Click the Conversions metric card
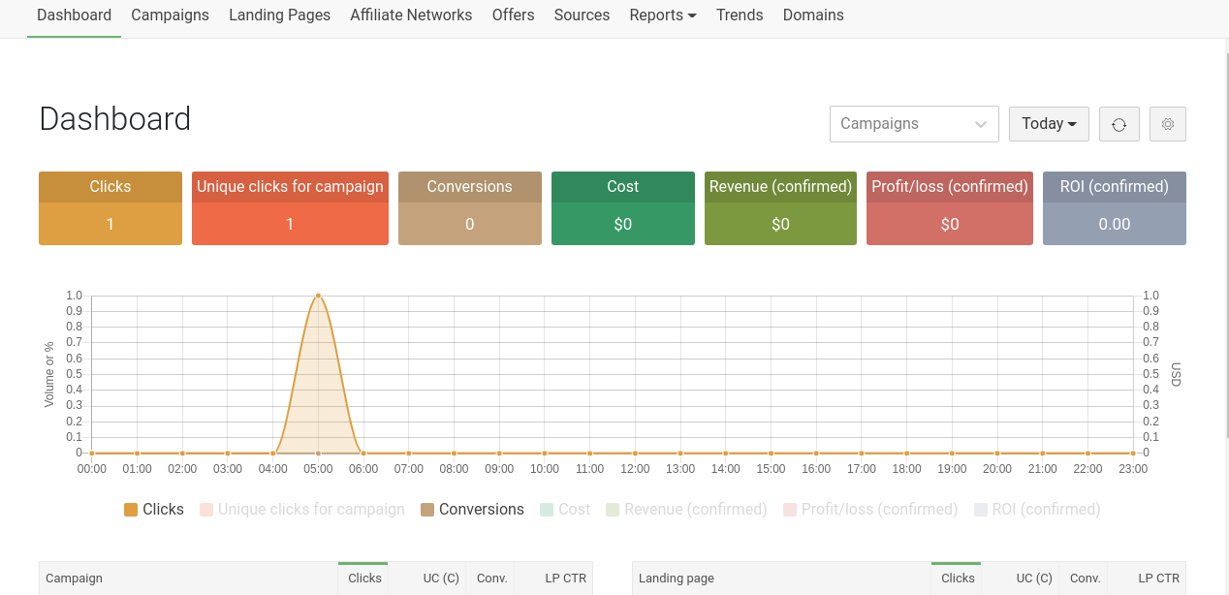1229x595 pixels. (x=470, y=208)
